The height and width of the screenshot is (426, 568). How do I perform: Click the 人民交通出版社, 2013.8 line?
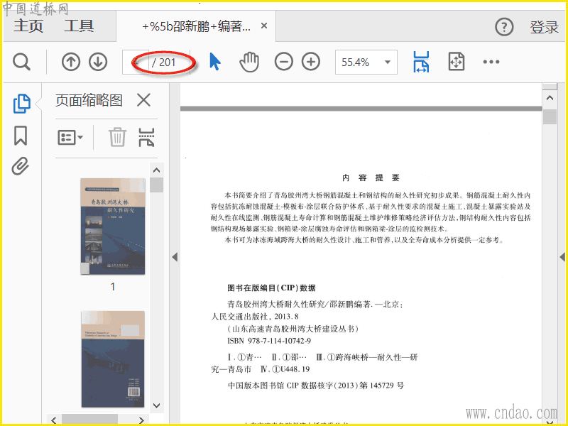(255, 317)
